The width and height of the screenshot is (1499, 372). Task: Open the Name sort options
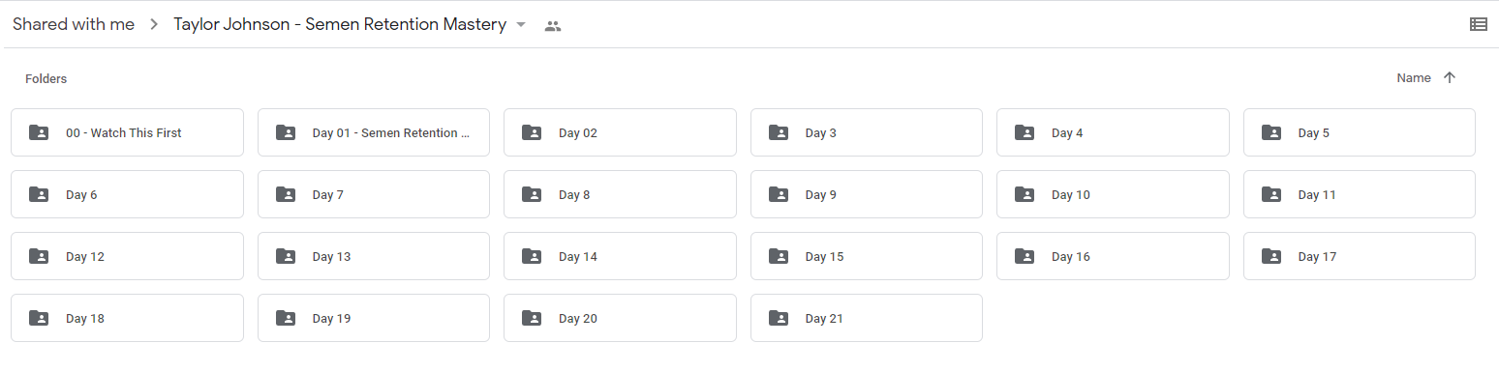tap(1414, 78)
